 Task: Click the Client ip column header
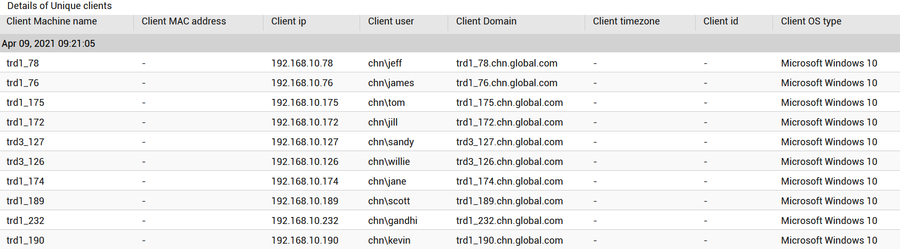point(289,21)
